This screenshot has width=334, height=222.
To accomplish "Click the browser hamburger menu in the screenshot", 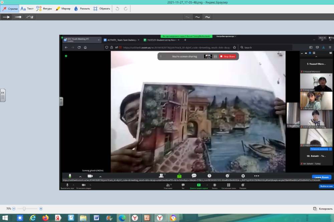I will [x=330, y=47].
